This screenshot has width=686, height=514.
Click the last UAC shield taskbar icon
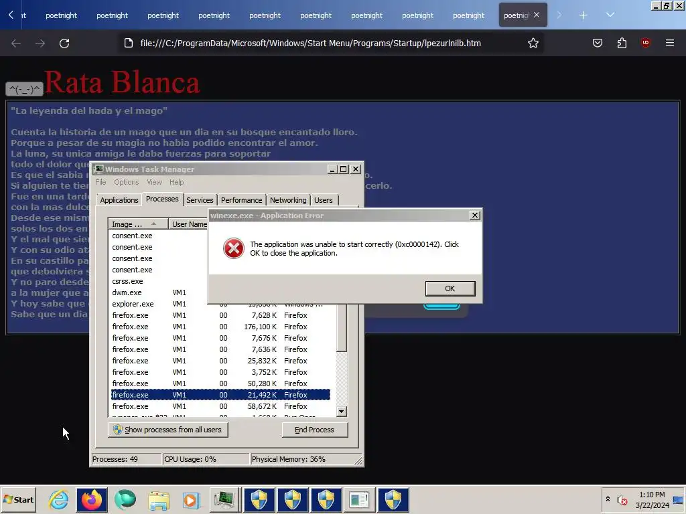click(x=393, y=499)
